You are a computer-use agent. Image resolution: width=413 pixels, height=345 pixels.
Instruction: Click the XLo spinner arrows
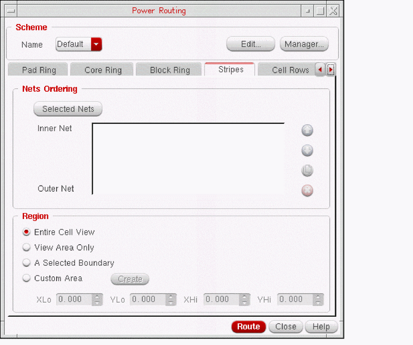point(98,300)
